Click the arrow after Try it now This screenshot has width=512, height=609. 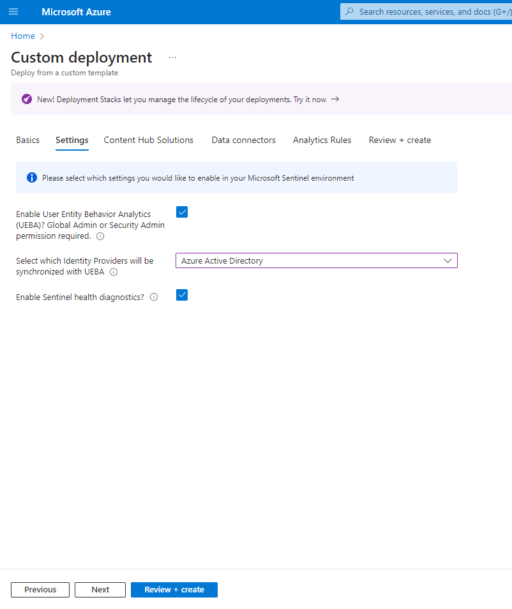pos(335,100)
